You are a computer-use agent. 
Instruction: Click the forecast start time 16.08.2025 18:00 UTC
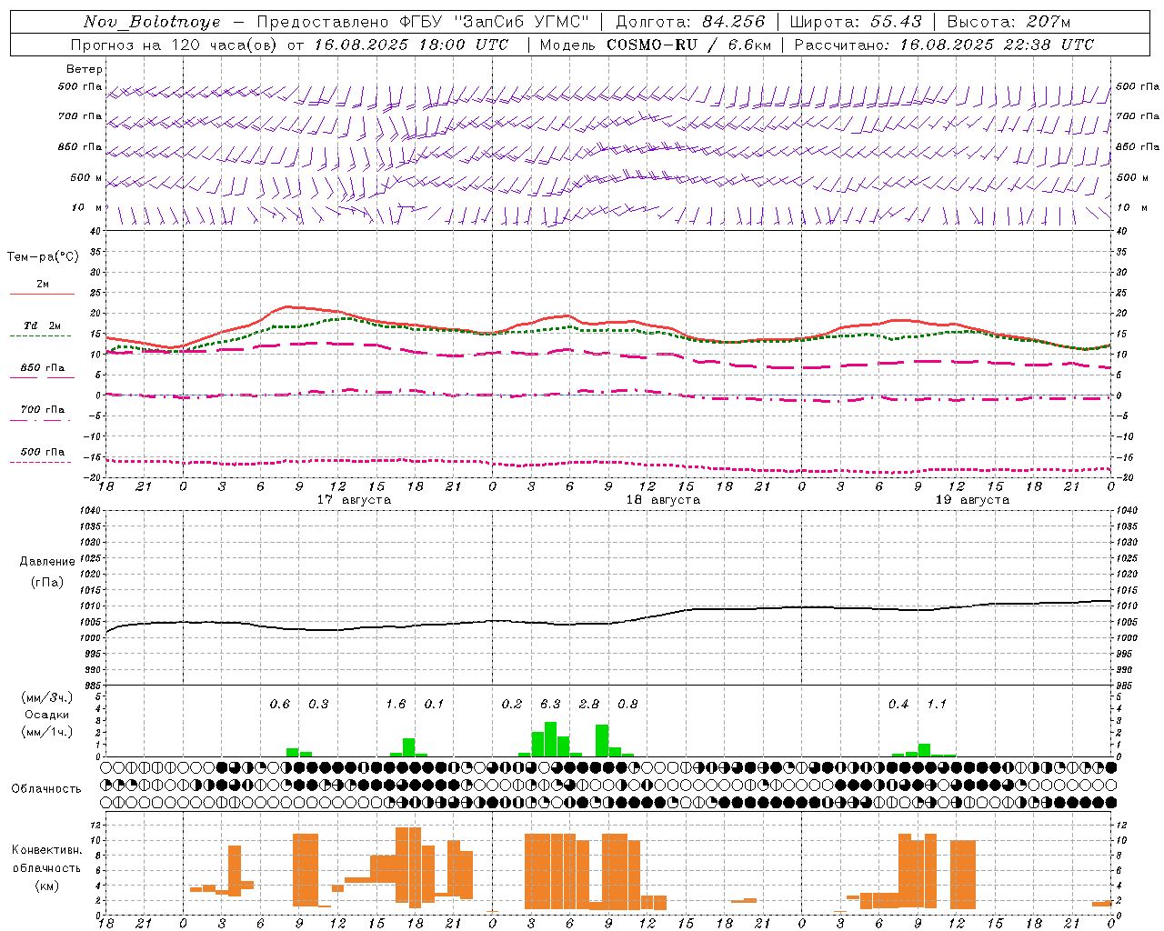pyautogui.click(x=411, y=45)
